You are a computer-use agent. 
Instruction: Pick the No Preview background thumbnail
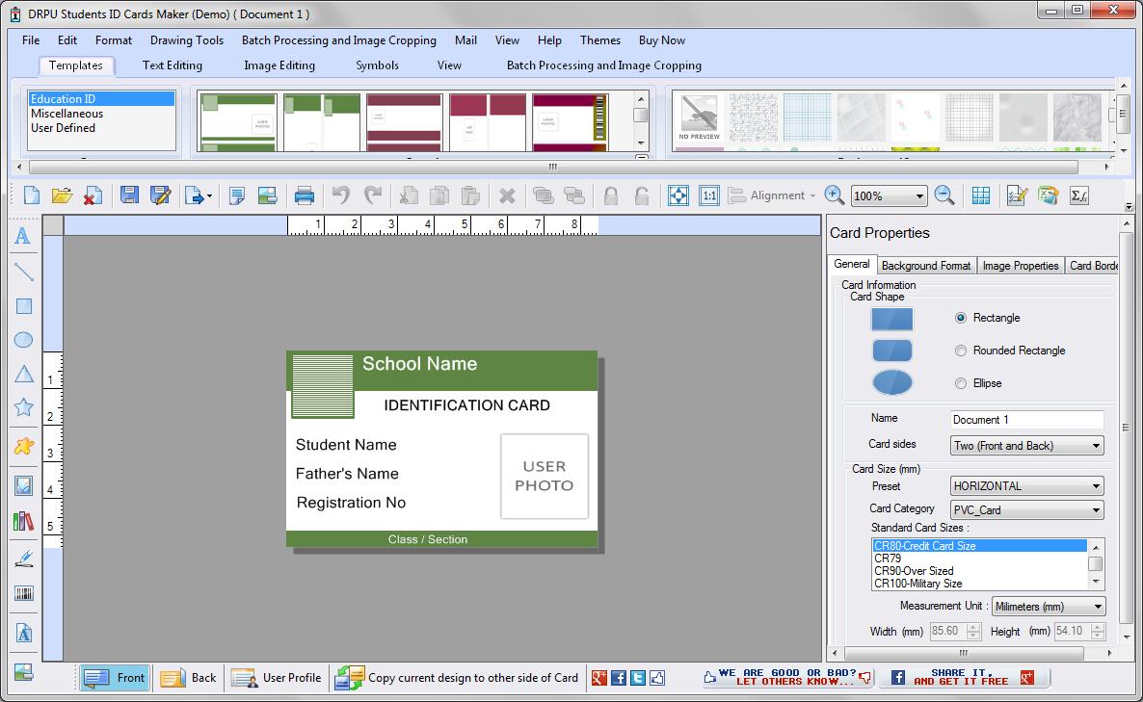click(x=699, y=117)
